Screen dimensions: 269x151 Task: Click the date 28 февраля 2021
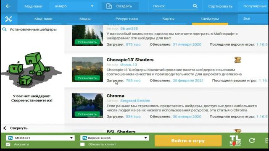pyautogui.click(x=188, y=81)
